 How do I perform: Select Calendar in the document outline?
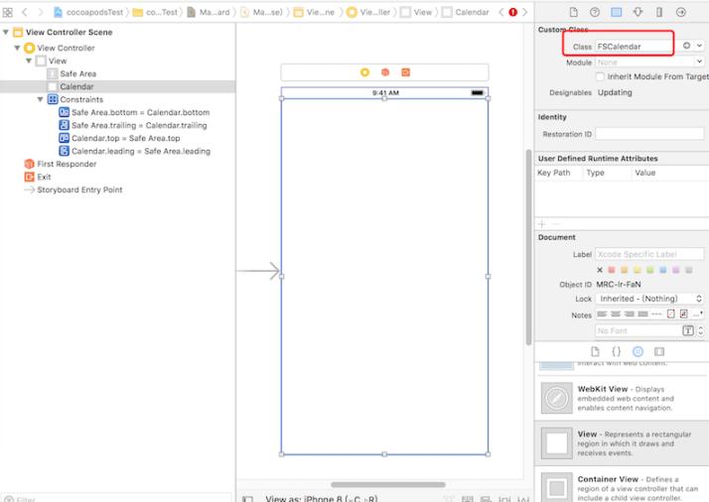(x=76, y=86)
